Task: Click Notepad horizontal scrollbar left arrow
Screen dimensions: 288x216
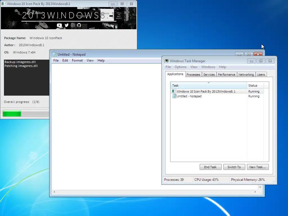Action: tap(54, 192)
